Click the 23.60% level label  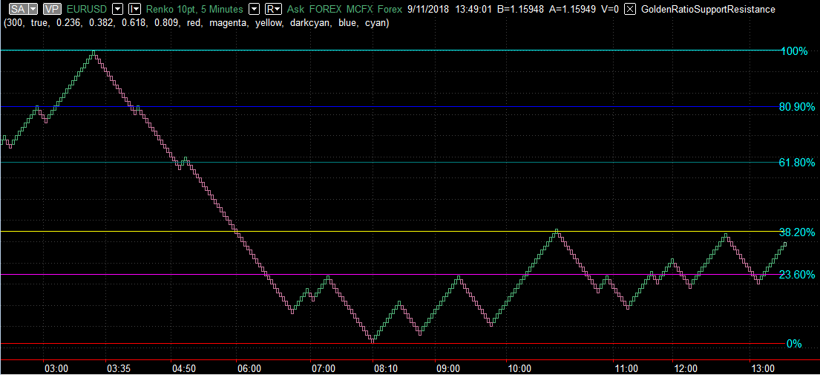(x=797, y=275)
